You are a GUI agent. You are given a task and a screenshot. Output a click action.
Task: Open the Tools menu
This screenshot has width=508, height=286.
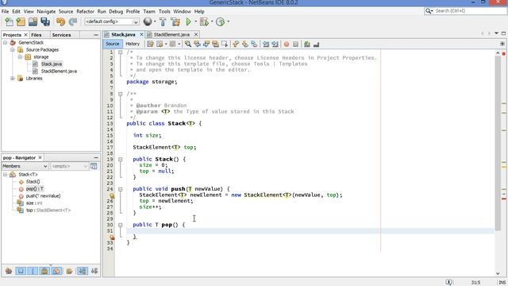coord(164,11)
